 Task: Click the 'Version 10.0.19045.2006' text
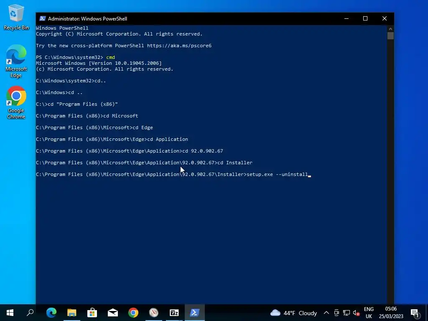pyautogui.click(x=125, y=63)
